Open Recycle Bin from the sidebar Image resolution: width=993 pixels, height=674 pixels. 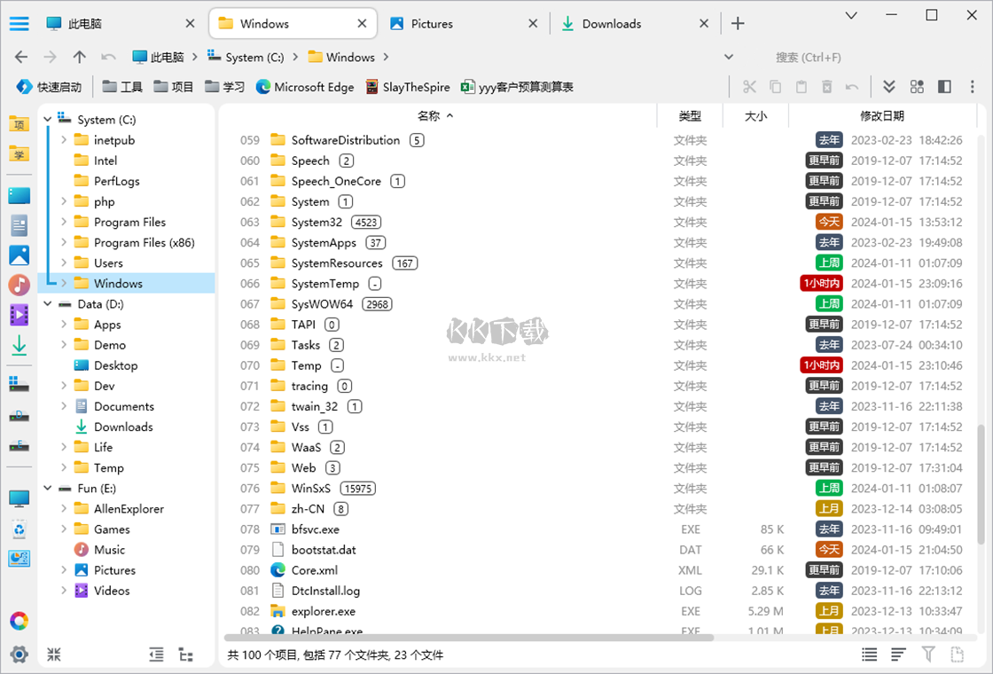point(19,529)
